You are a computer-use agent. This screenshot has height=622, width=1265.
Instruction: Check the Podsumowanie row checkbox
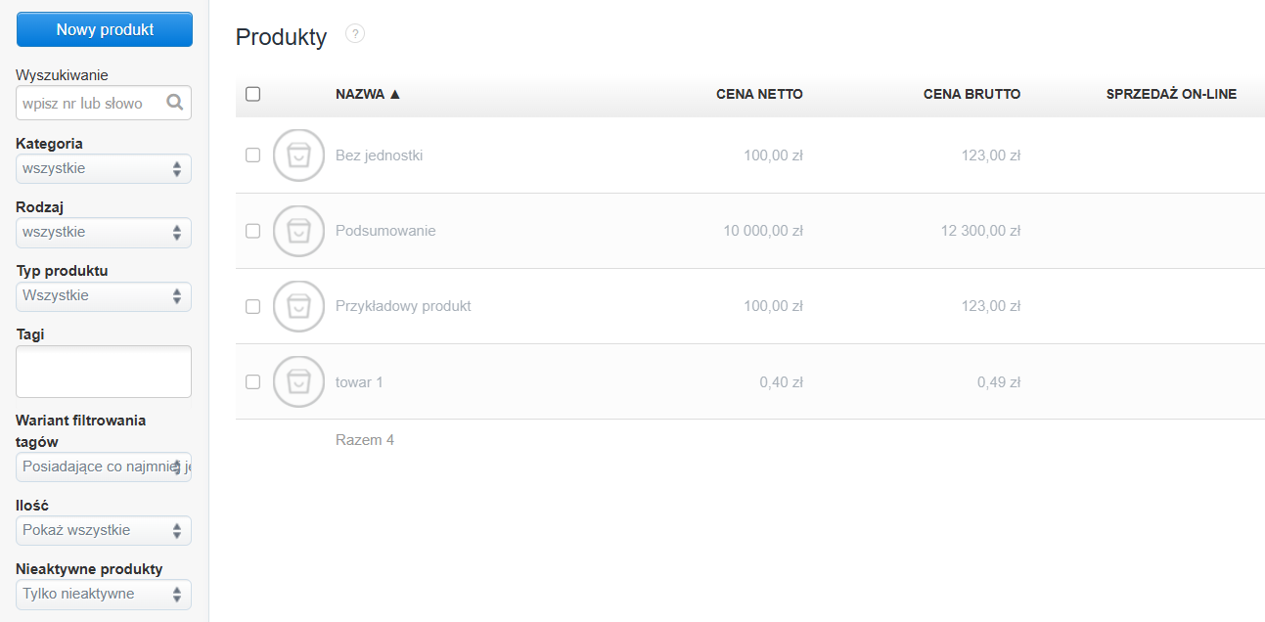(253, 231)
